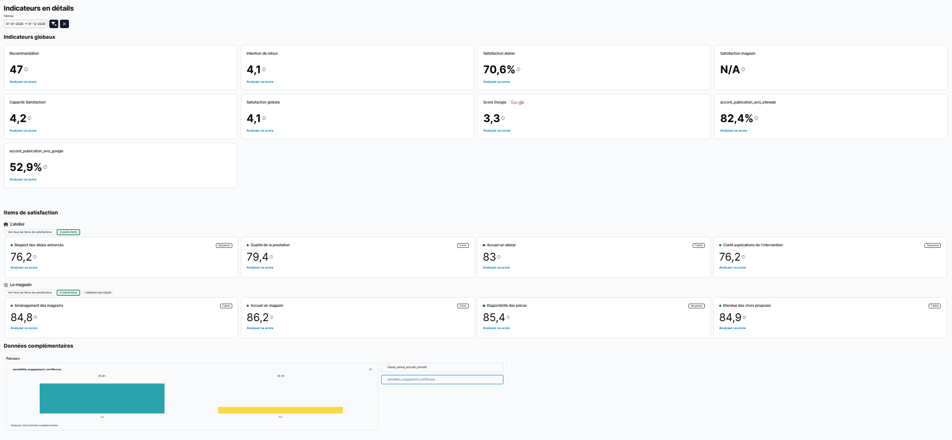Select '1 élément non classé' filter chip
This screenshot has height=440, width=952.
pyautogui.click(x=98, y=292)
